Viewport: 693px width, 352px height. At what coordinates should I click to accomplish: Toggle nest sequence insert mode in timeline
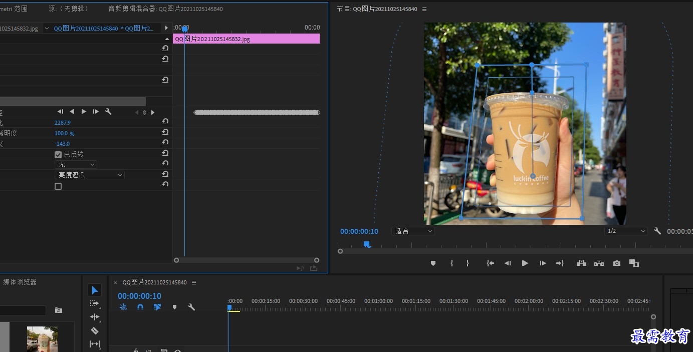(x=123, y=307)
